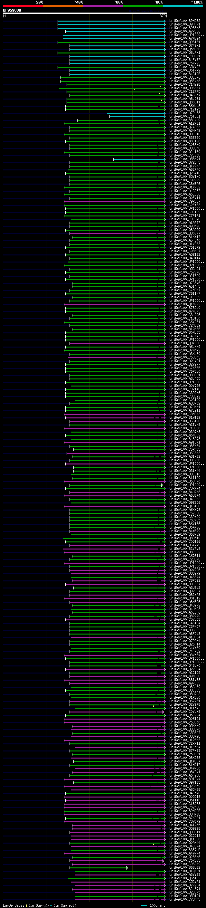Select hit label UniRef100_B7AMR2
Image resolution: width=206 pixels, height=908 pixels.
[x=184, y=350]
